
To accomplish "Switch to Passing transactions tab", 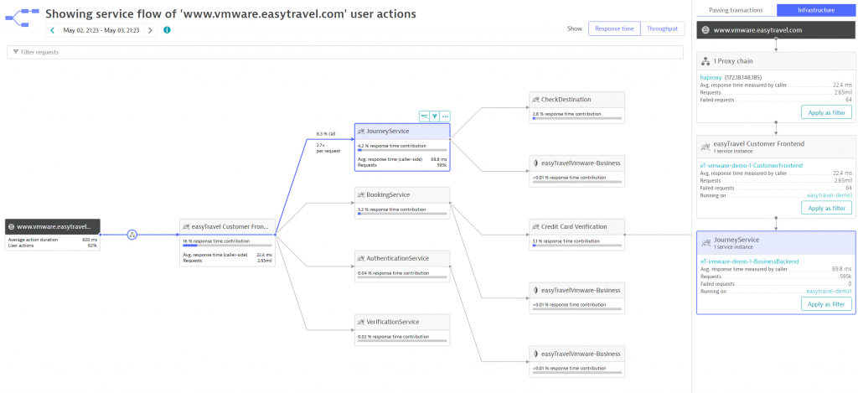I will (x=735, y=10).
